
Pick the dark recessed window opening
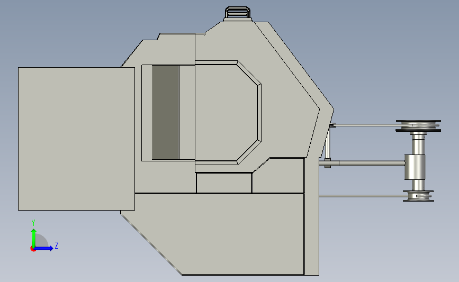pyautogui.click(x=165, y=112)
